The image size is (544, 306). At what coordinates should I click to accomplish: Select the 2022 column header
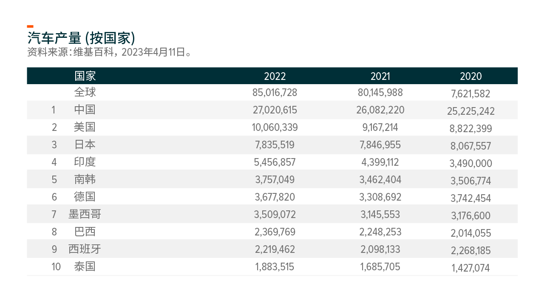[x=275, y=76]
